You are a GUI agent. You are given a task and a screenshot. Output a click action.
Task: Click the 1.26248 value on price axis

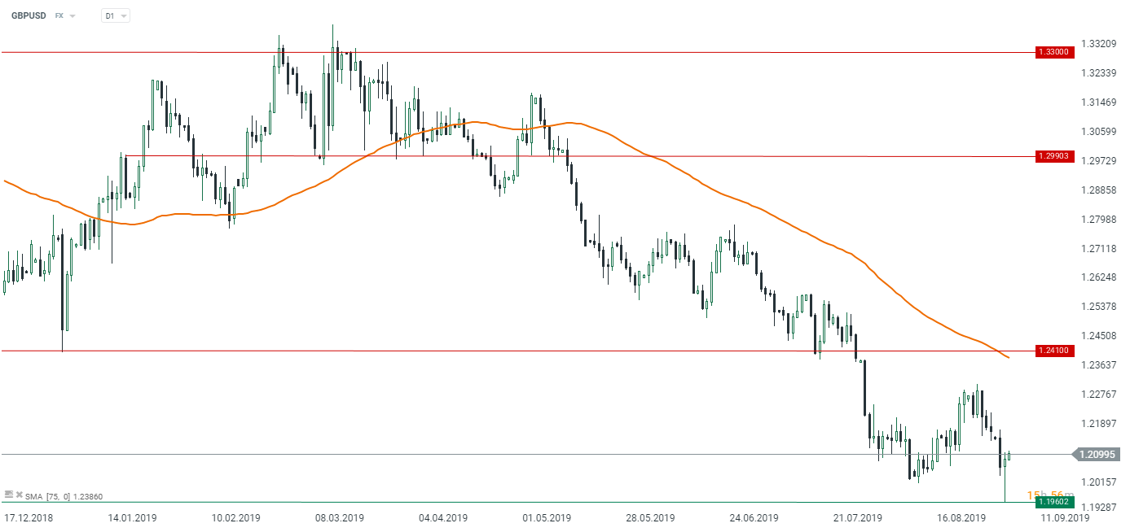[1099, 277]
